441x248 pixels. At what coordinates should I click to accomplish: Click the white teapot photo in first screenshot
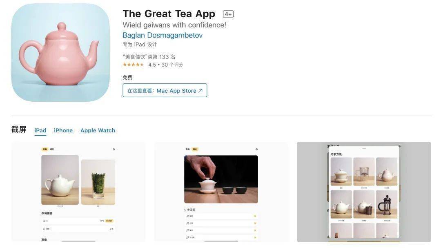coord(60,180)
